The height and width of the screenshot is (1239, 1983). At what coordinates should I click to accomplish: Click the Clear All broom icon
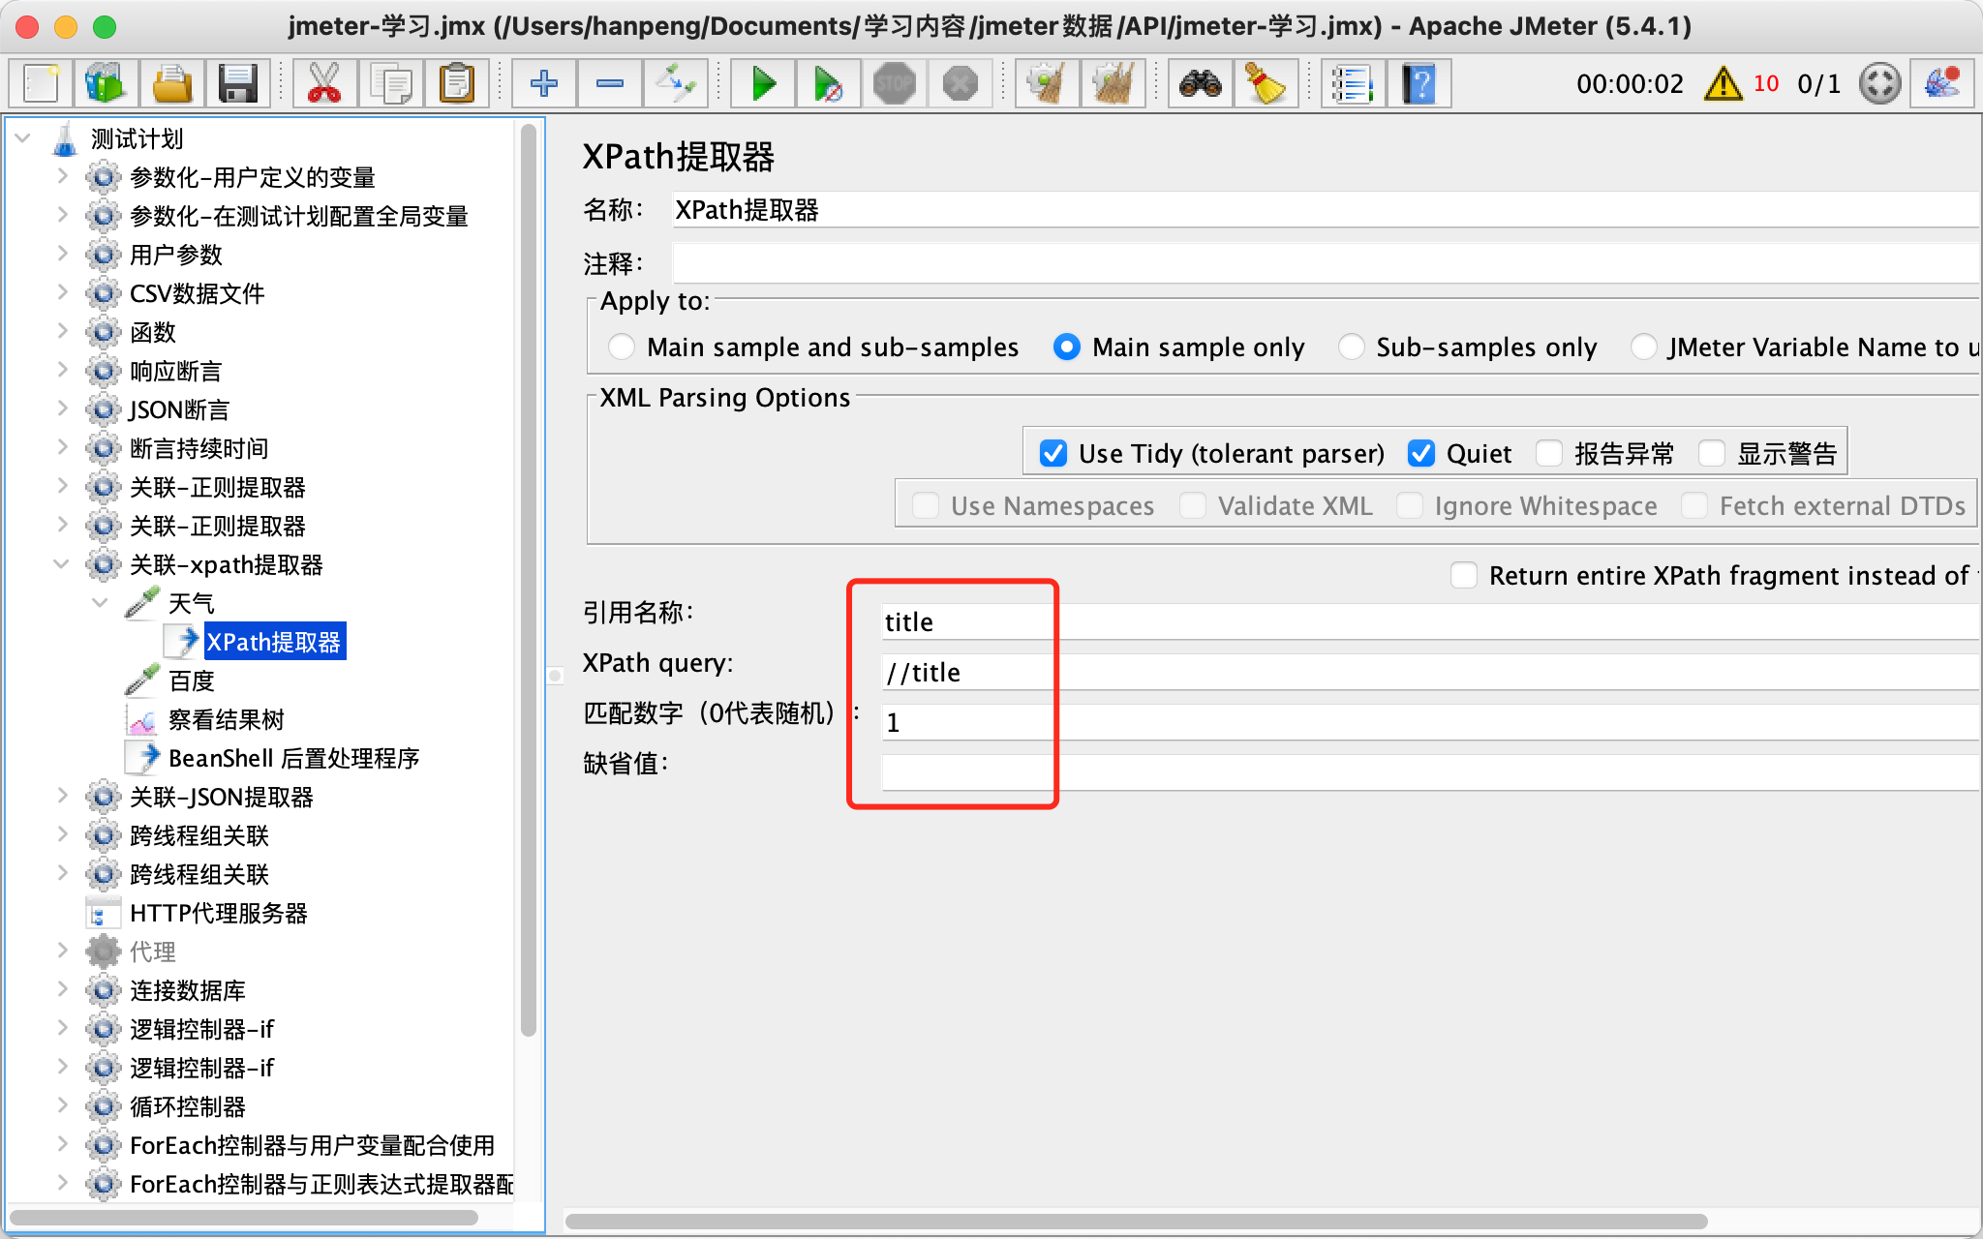1113,84
